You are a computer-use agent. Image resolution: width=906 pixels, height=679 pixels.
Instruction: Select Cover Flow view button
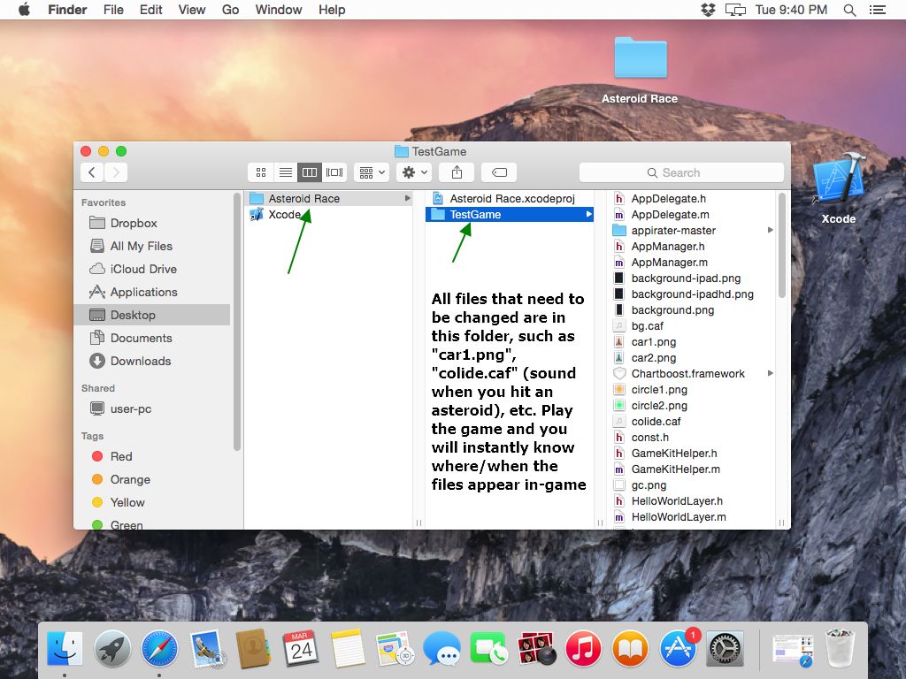334,172
